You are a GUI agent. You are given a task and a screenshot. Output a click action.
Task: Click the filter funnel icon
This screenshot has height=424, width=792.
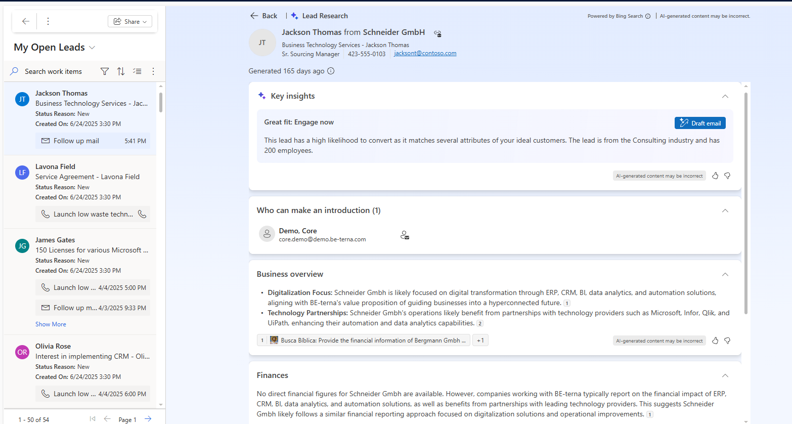105,71
